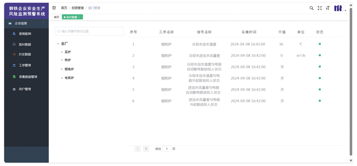
Task: Open the dropdown arrow beside the avatar
Action: click(x=345, y=10)
